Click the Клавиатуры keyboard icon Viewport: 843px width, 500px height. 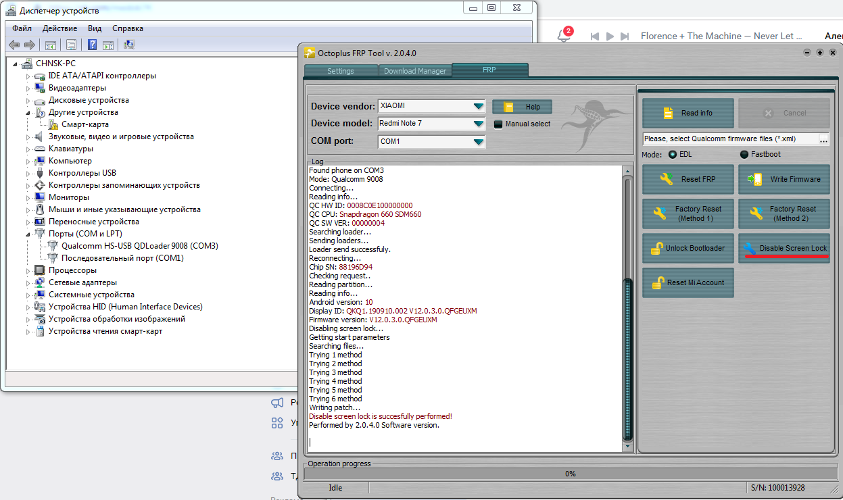pyautogui.click(x=40, y=149)
